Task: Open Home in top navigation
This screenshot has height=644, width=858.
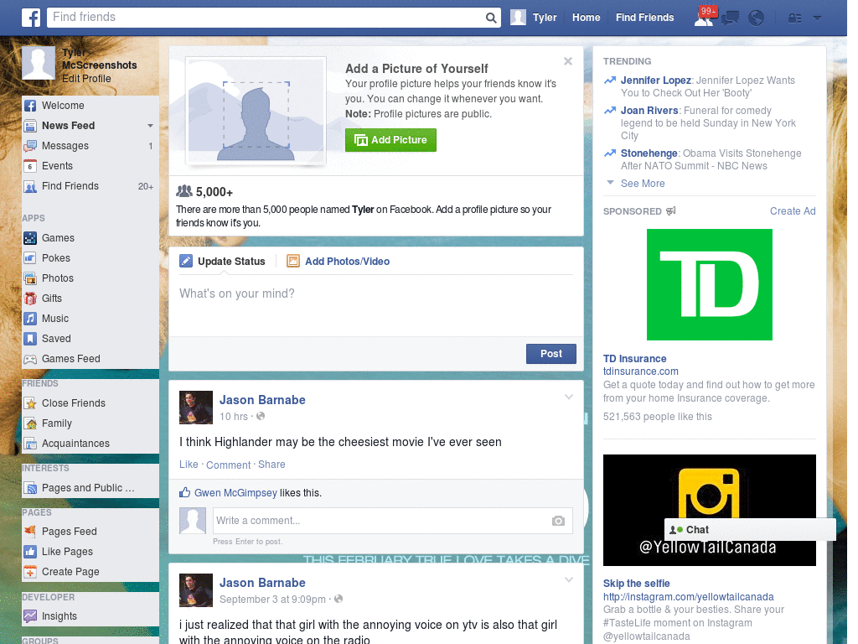Action: tap(586, 18)
